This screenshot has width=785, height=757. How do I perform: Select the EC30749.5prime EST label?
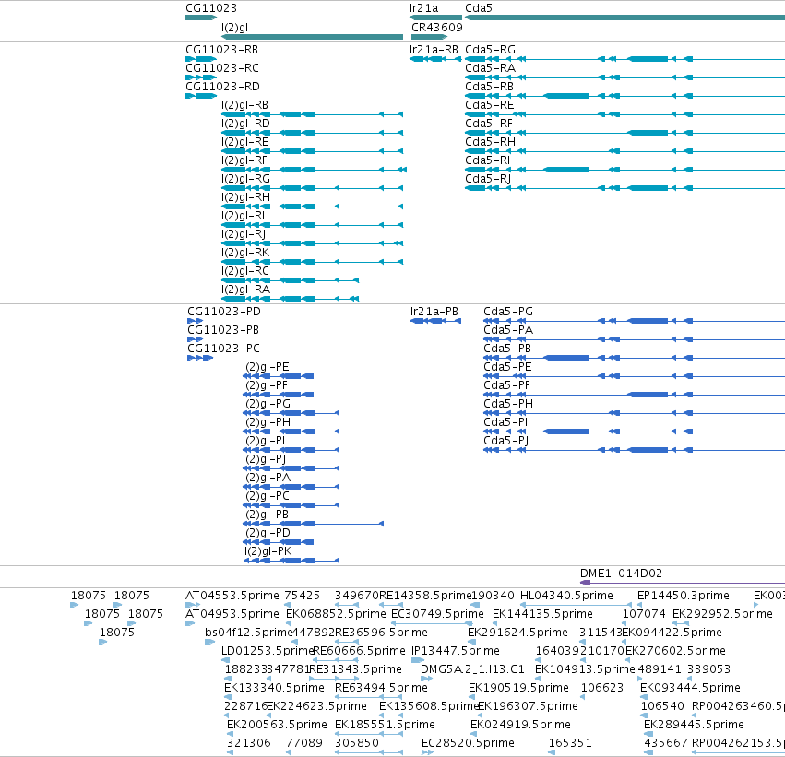437,614
